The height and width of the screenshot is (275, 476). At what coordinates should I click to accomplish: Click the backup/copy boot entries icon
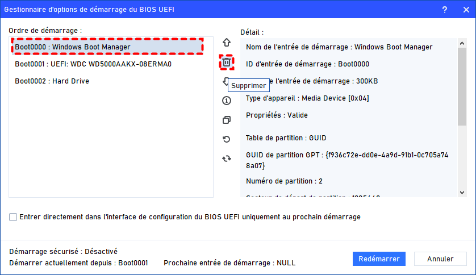(227, 120)
